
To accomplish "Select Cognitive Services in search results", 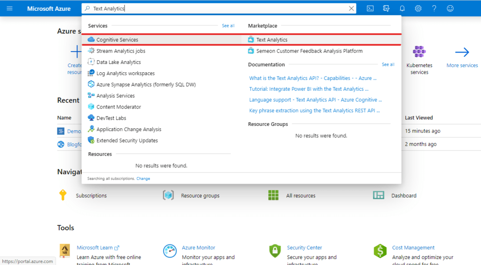I will [117, 40].
